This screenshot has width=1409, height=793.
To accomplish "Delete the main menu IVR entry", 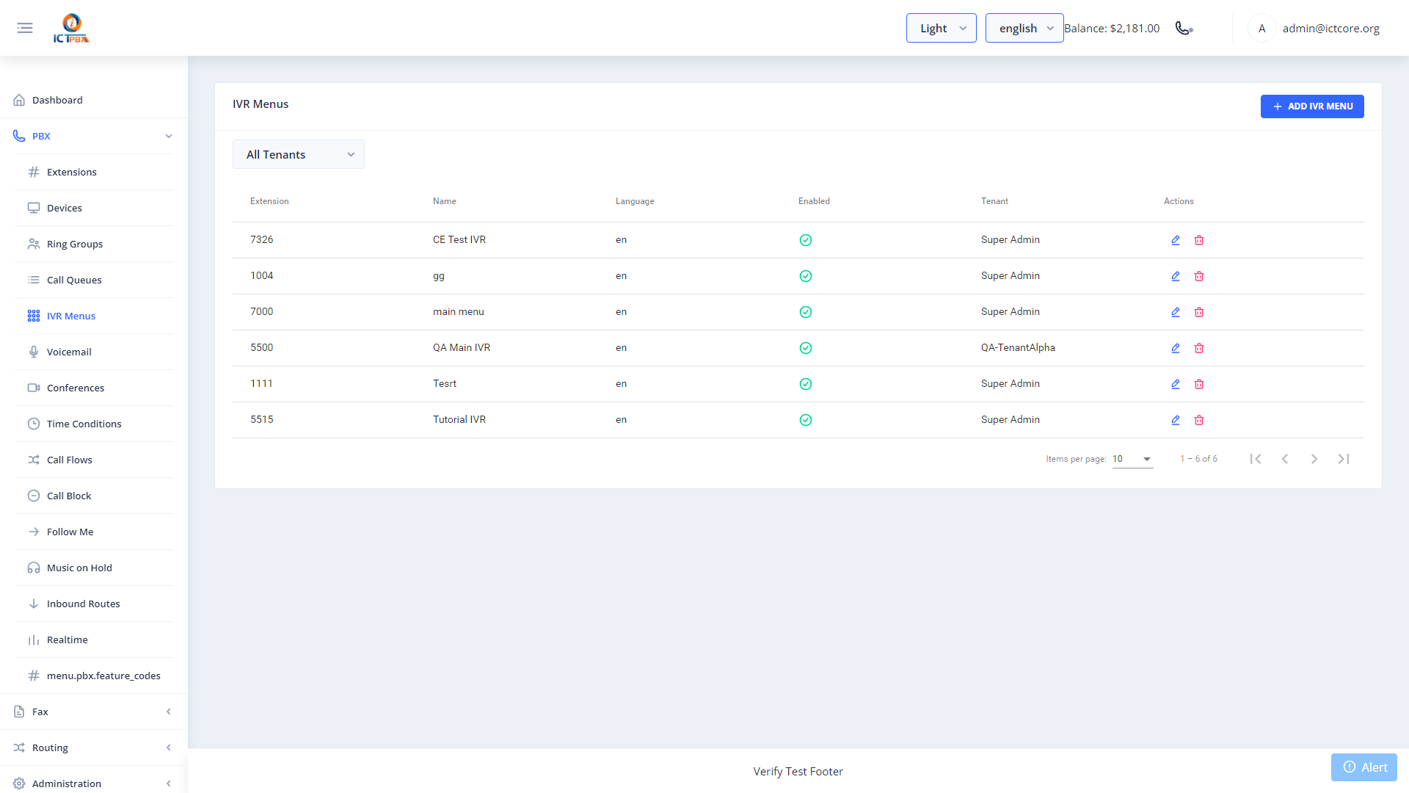I will tap(1199, 312).
